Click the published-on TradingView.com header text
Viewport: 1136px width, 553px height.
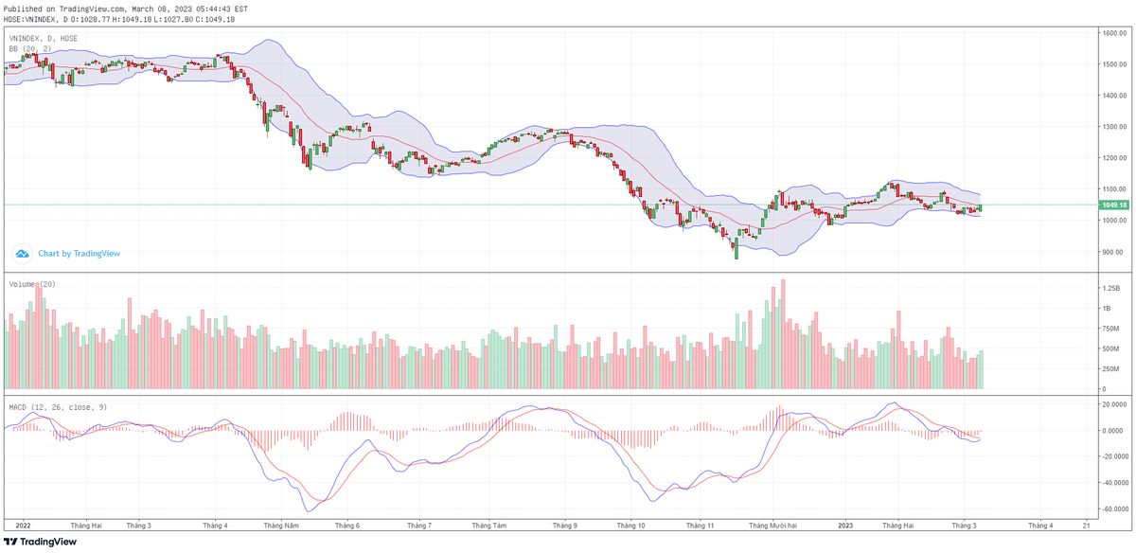pos(126,9)
